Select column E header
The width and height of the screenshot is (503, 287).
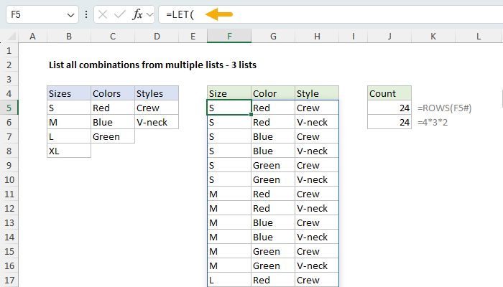coord(193,36)
